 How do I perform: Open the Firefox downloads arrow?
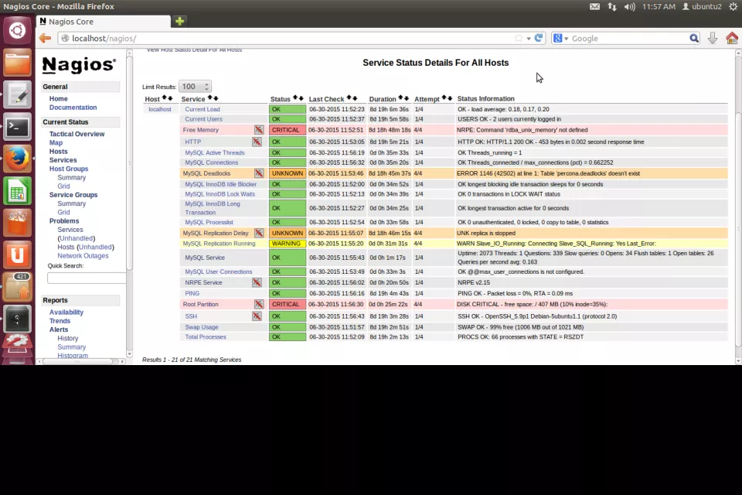pos(712,39)
